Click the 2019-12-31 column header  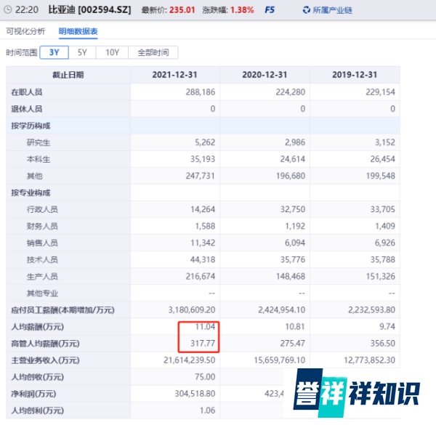click(x=355, y=75)
